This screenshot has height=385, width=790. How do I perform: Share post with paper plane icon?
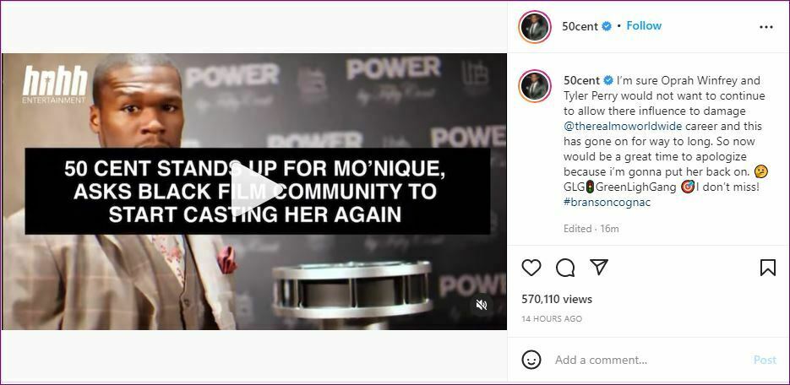(599, 268)
